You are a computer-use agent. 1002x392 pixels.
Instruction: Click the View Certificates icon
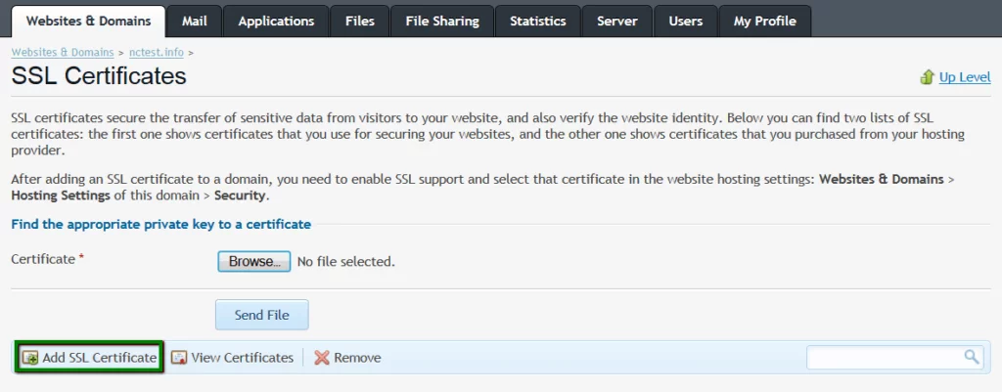[x=179, y=358]
